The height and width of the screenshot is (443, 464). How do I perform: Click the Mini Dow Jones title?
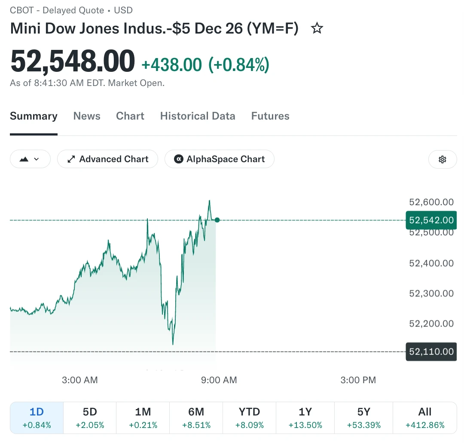point(154,28)
